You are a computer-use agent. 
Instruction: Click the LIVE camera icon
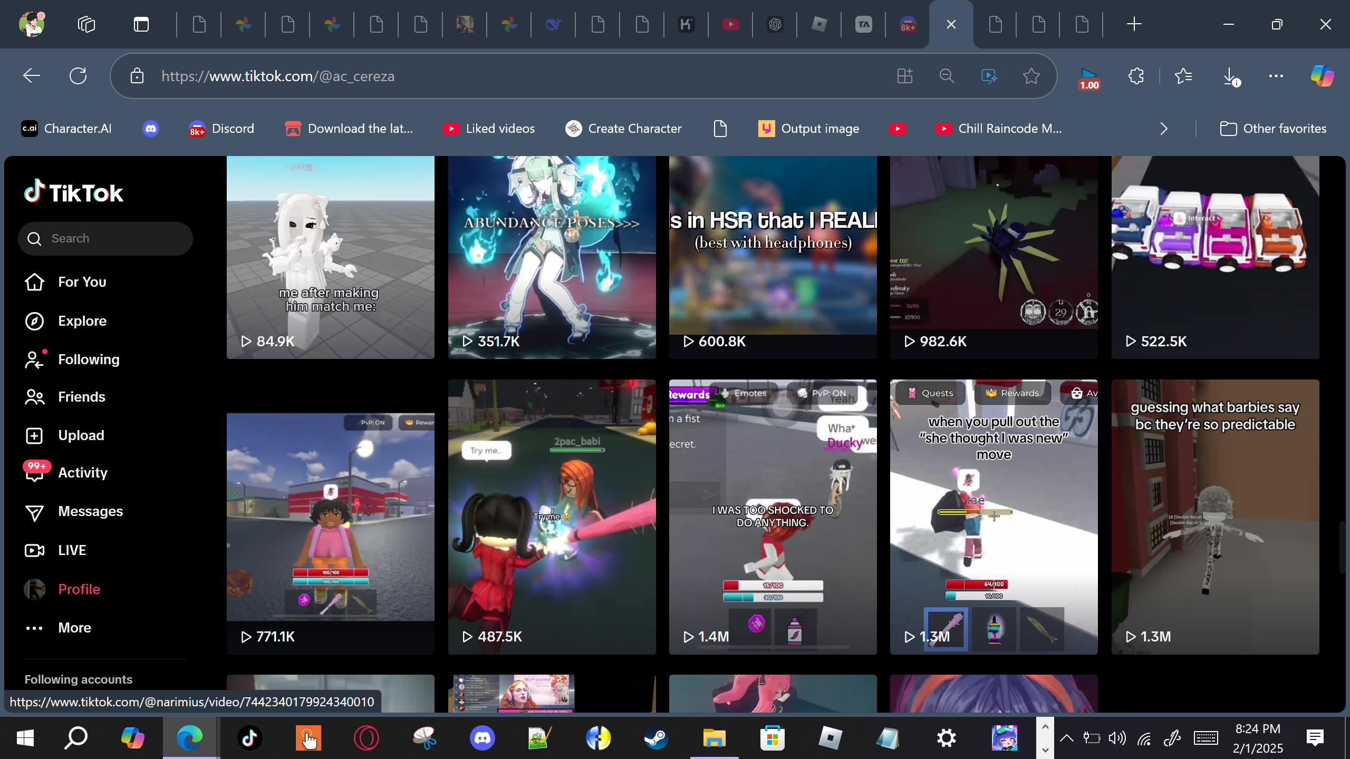(34, 550)
